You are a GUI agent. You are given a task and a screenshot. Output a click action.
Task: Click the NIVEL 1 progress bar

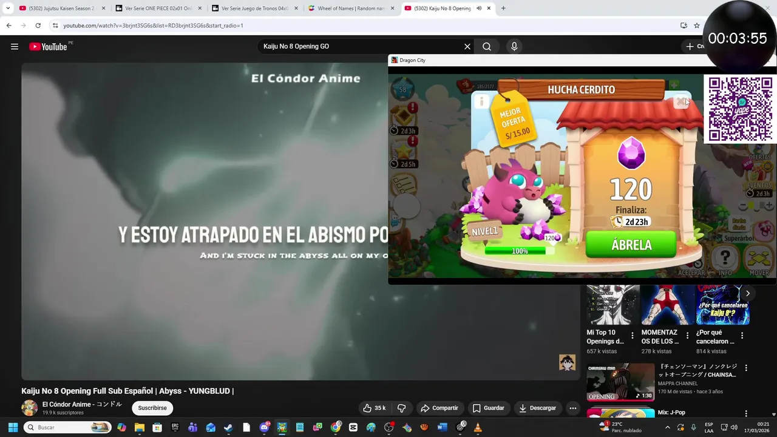coord(520,251)
